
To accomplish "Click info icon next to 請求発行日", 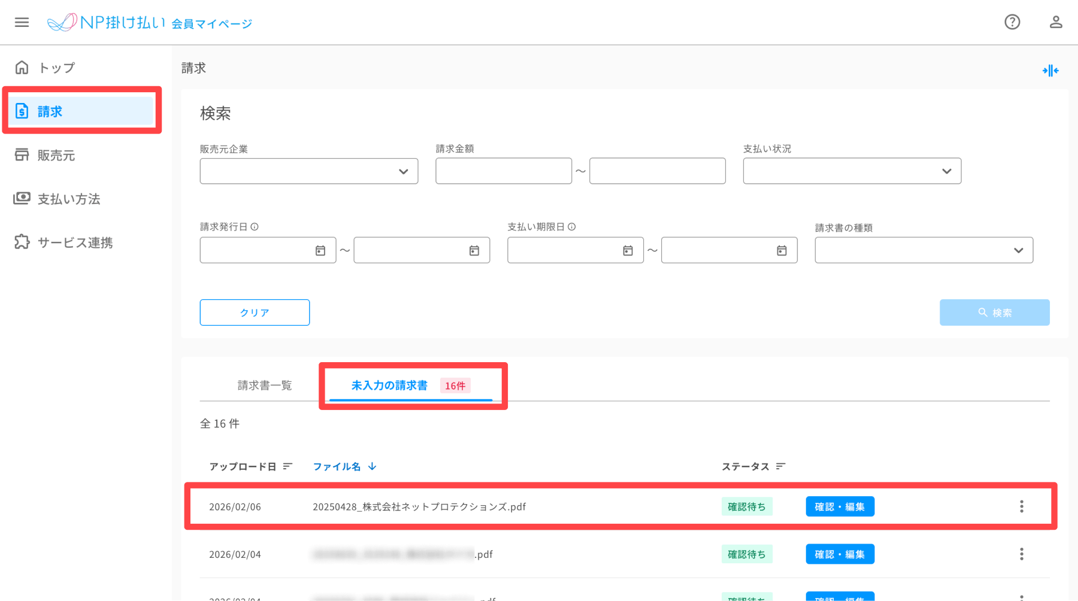I will click(255, 227).
